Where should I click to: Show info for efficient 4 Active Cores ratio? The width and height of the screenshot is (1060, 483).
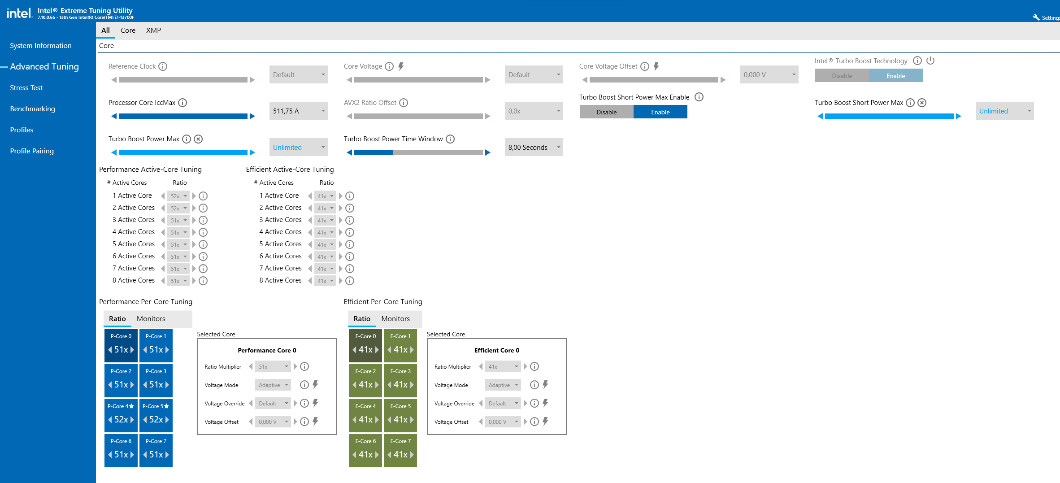pyautogui.click(x=350, y=232)
